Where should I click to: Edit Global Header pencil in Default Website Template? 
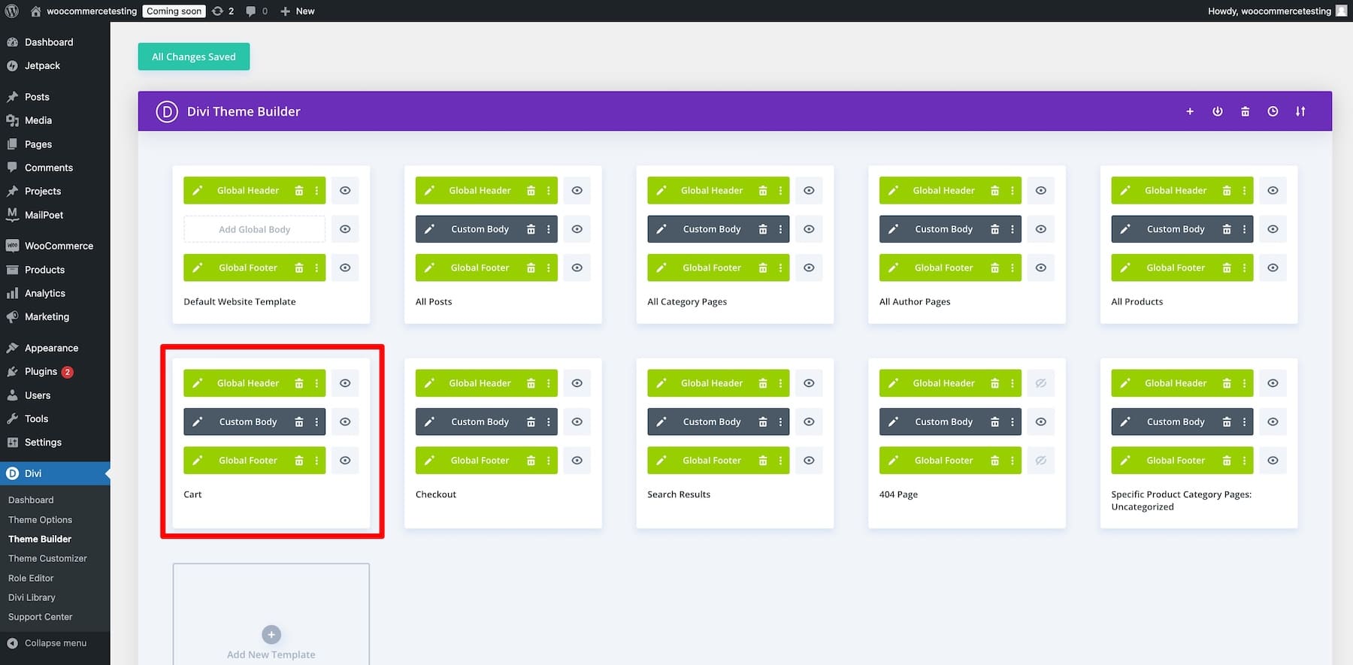click(x=197, y=191)
